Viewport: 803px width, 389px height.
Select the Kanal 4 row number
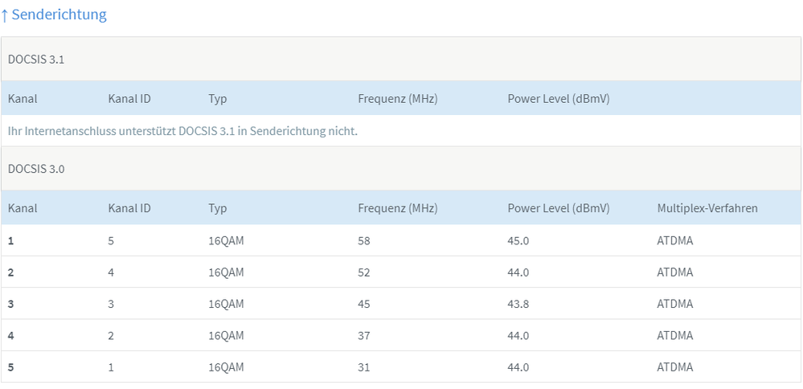point(11,335)
